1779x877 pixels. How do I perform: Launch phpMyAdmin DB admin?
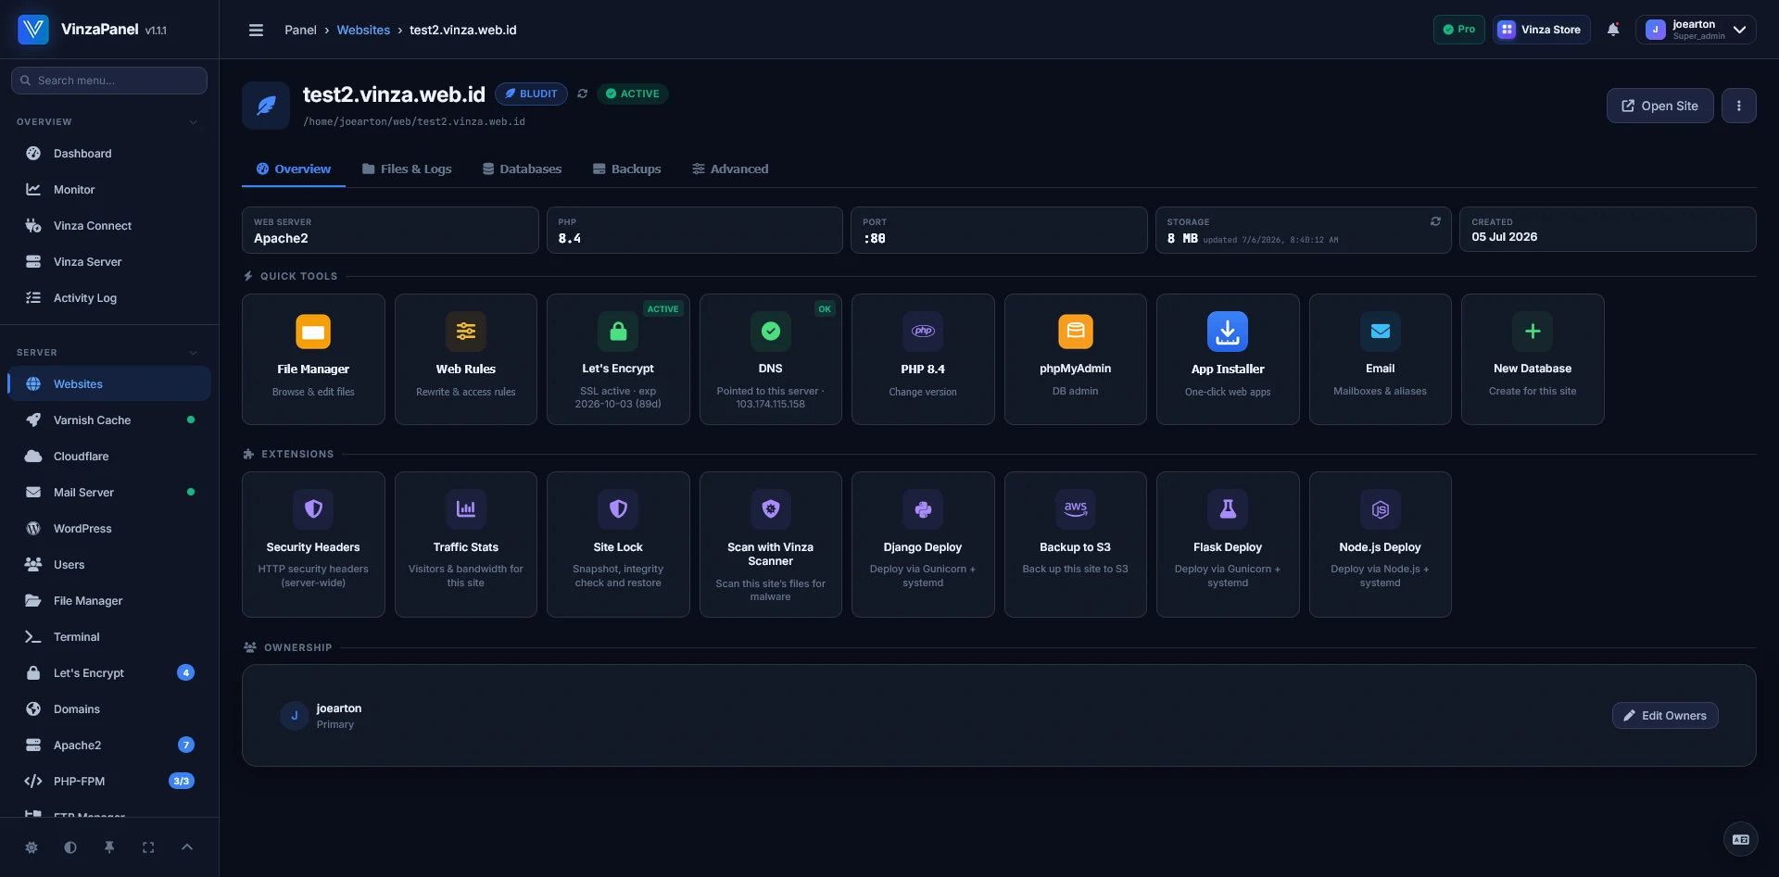click(1075, 359)
